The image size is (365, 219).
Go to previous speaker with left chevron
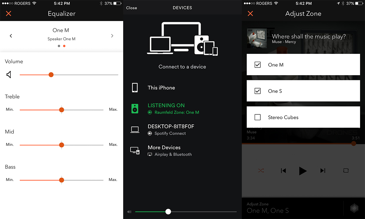coord(11,36)
